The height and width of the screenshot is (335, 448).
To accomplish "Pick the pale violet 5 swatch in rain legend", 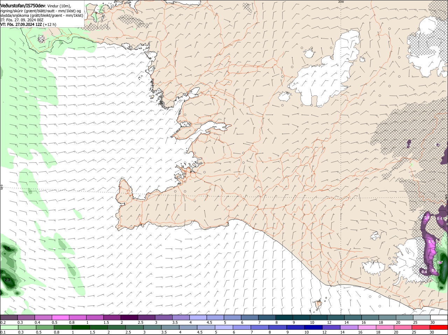I will 224,327.
